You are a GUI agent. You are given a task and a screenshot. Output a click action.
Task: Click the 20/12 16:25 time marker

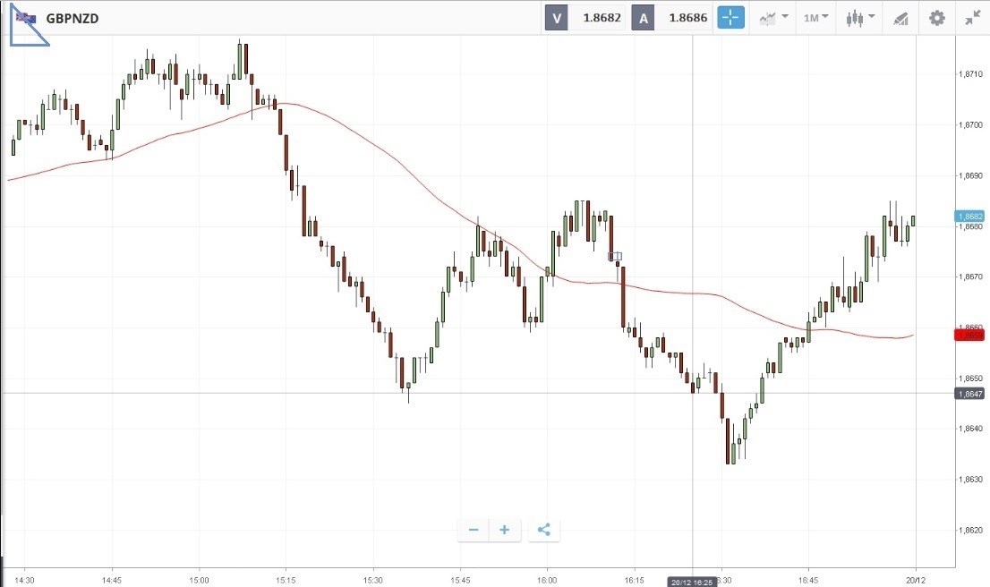click(x=694, y=582)
